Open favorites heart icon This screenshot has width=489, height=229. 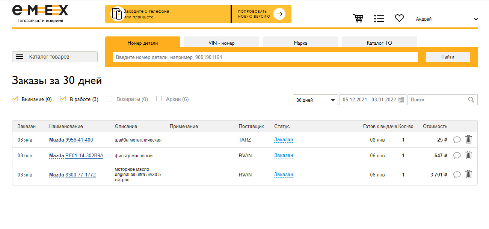pyautogui.click(x=399, y=18)
